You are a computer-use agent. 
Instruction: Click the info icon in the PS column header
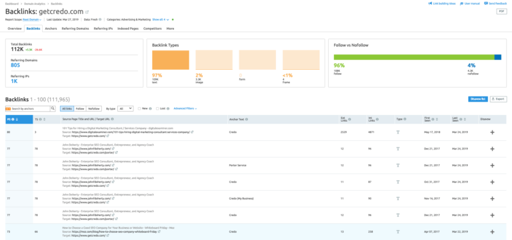(x=13, y=120)
